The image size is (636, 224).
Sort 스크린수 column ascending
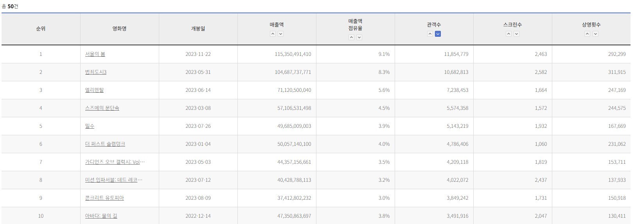coord(508,34)
